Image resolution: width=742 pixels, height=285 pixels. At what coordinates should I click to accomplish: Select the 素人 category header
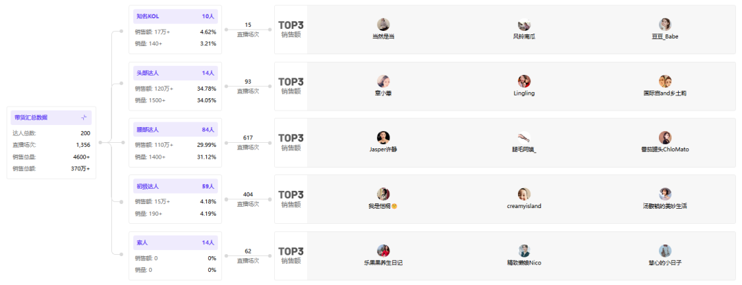pos(176,243)
